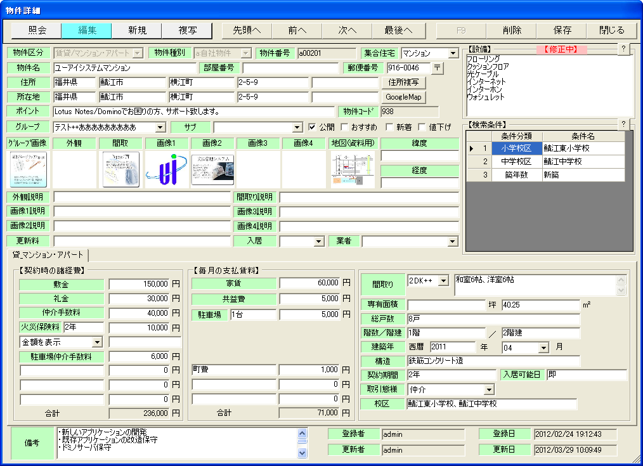The image size is (643, 466).
Task: Expand the 集合住宅 dropdown
Action: 453,53
